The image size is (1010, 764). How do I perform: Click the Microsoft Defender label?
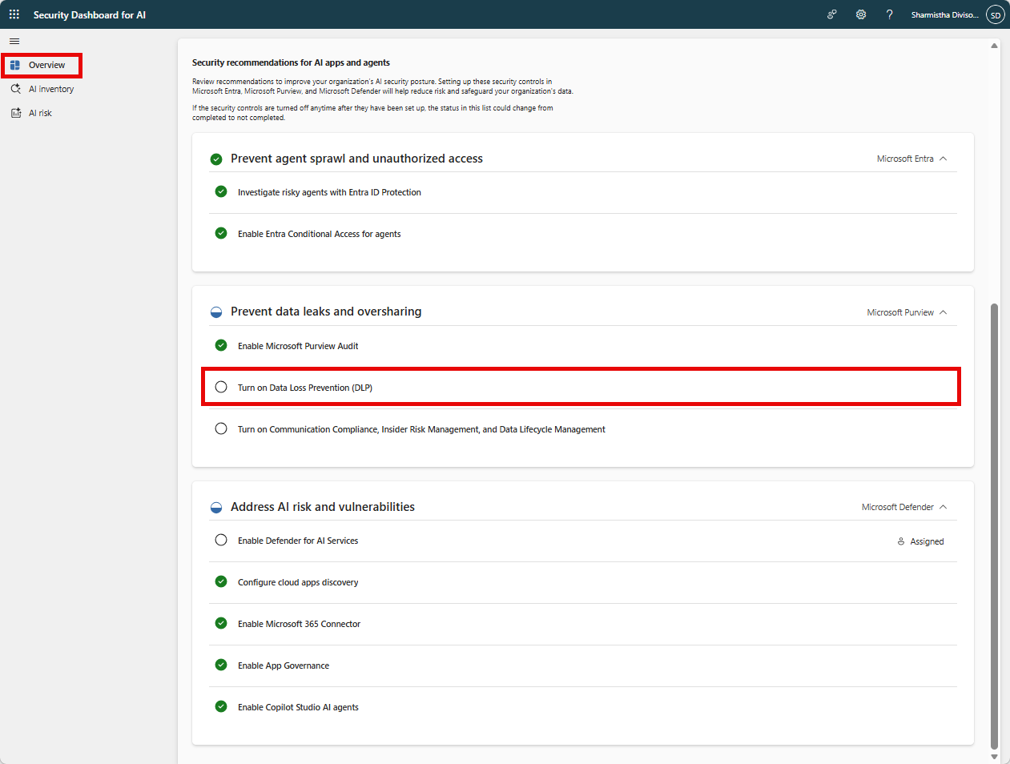(x=897, y=507)
